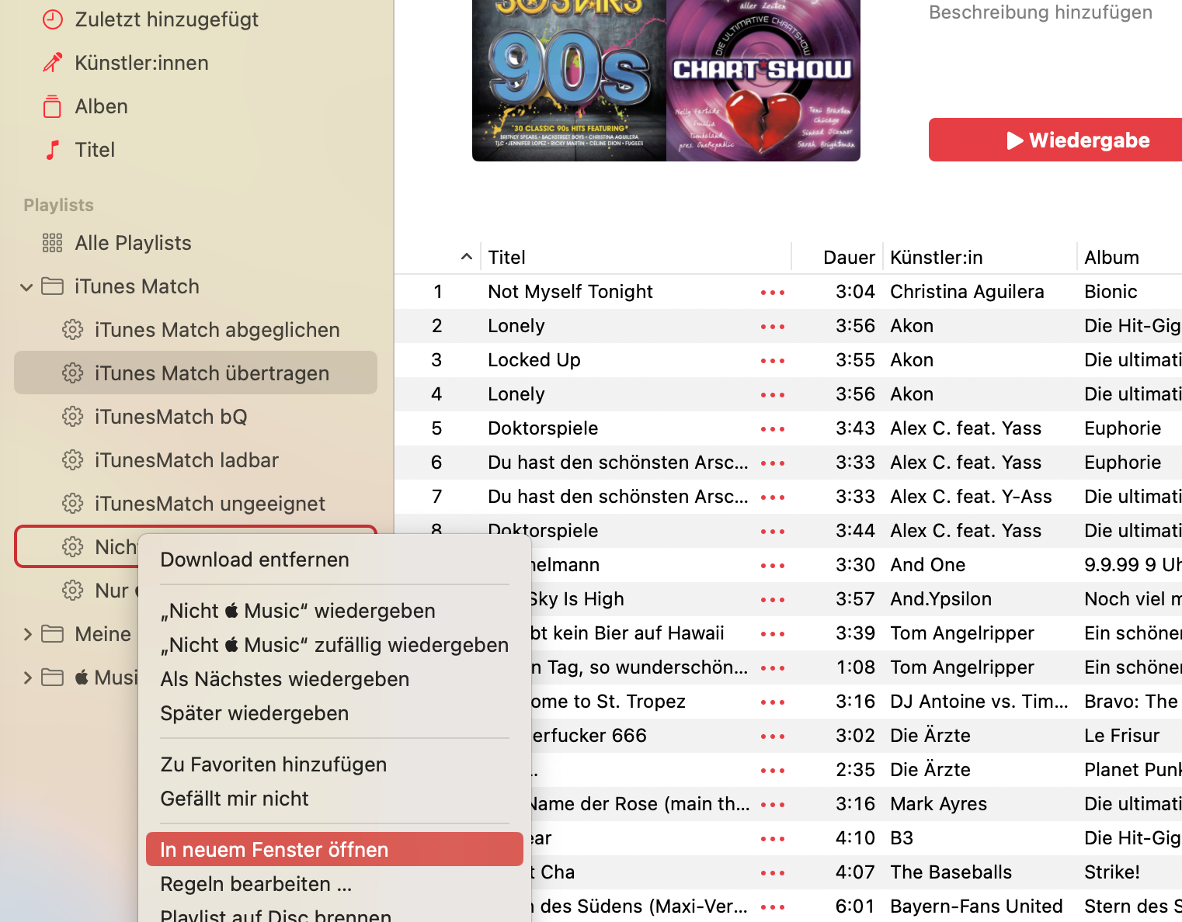Viewport: 1182px width, 922px height.
Task: Expand the Apple Music playlist folder
Action: tap(27, 678)
